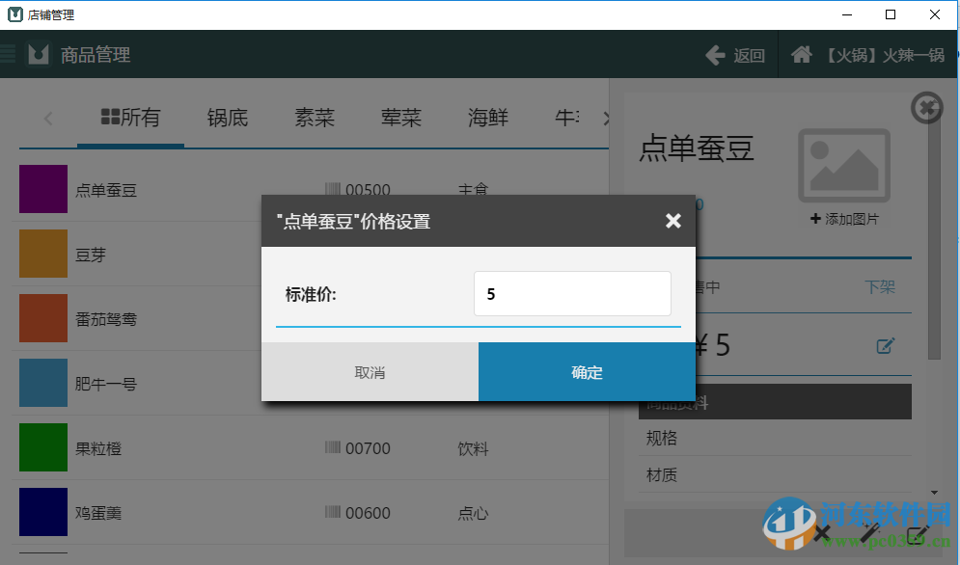Open the 荤菜 tab
The height and width of the screenshot is (565, 960).
[401, 117]
